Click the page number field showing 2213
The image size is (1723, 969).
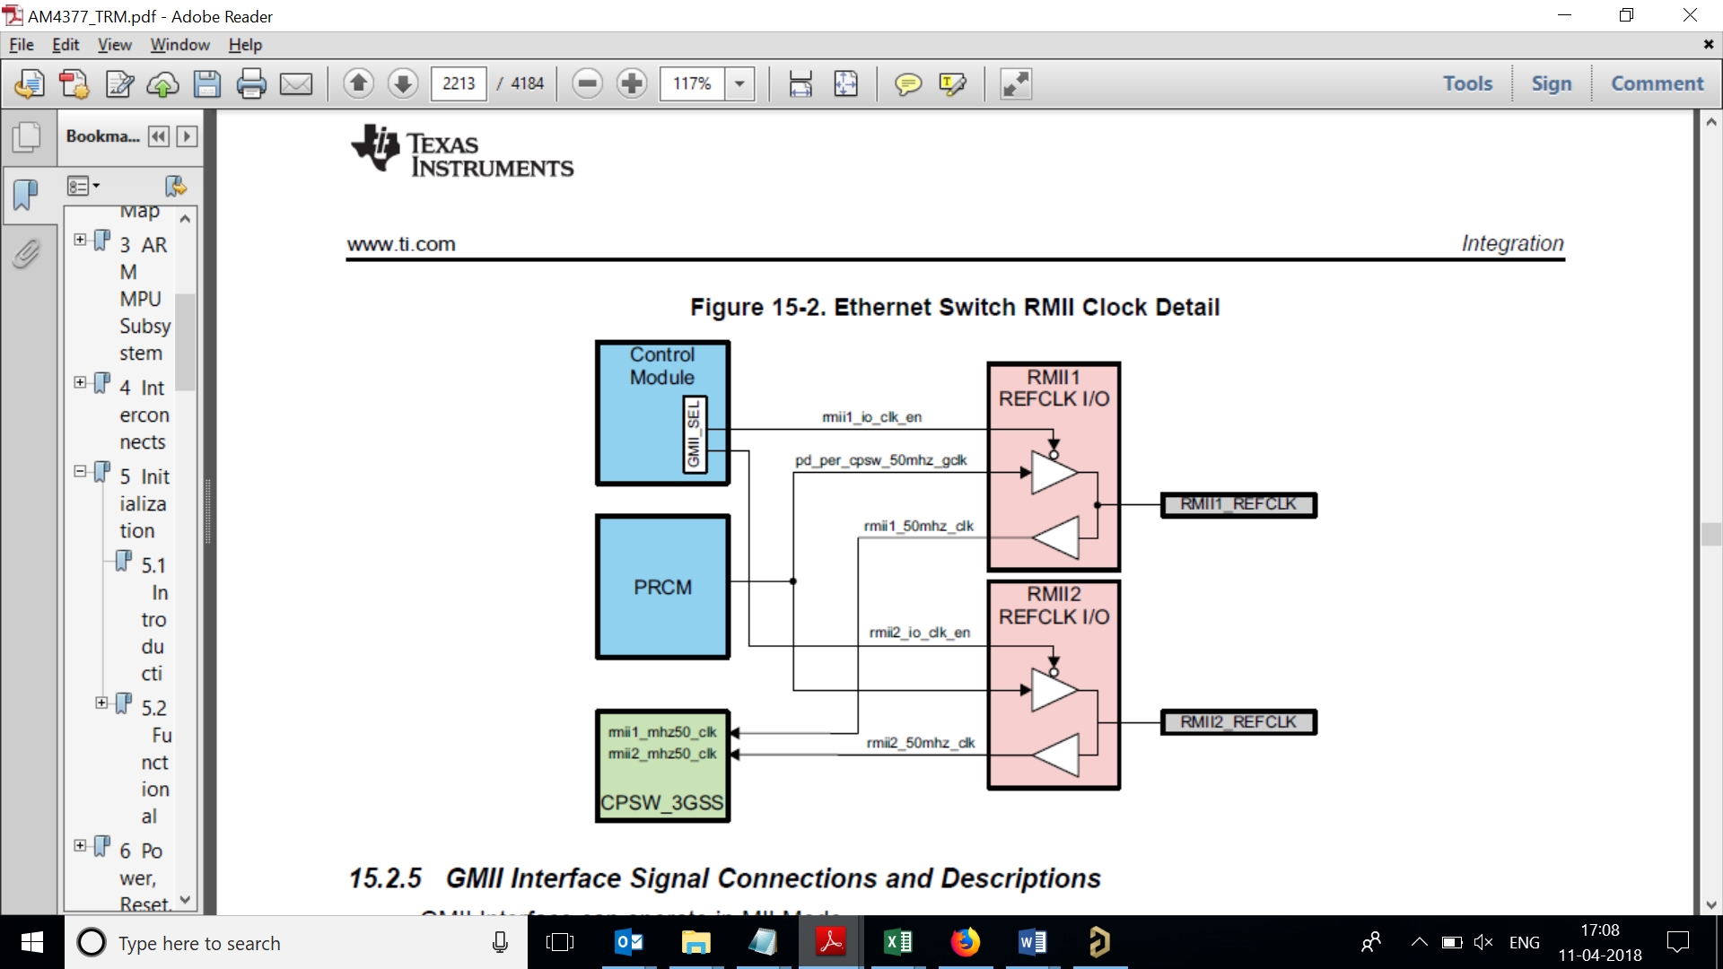(459, 83)
